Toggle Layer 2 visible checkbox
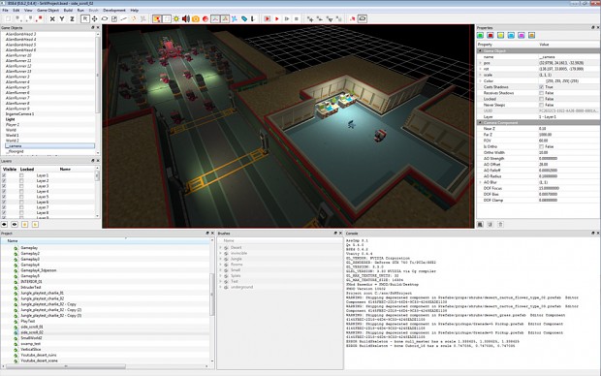Screen dimensions: 601x376 [4, 181]
